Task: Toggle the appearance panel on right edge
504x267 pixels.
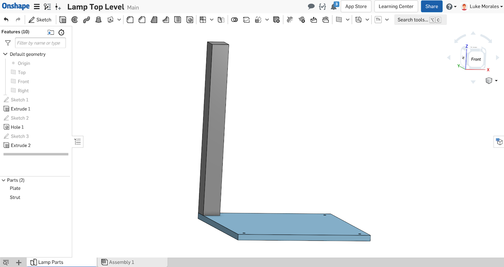Action: (x=499, y=142)
